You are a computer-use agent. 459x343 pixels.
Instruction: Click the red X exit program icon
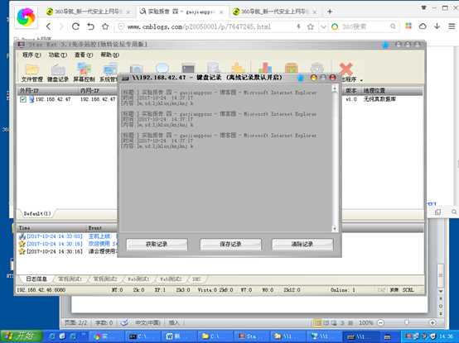[346, 69]
